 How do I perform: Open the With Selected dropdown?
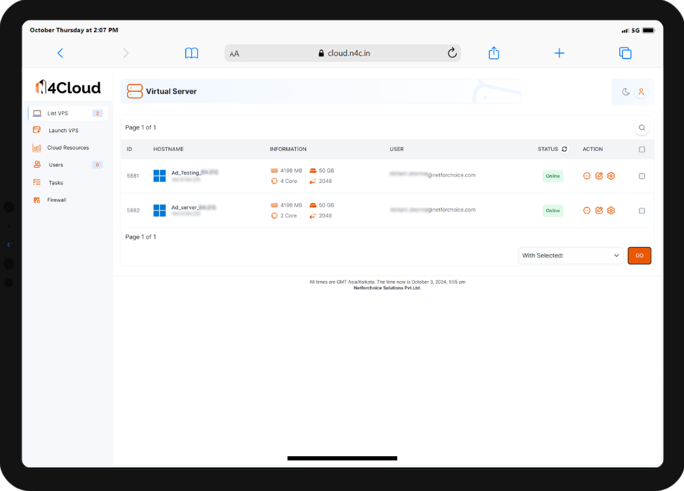pos(571,256)
